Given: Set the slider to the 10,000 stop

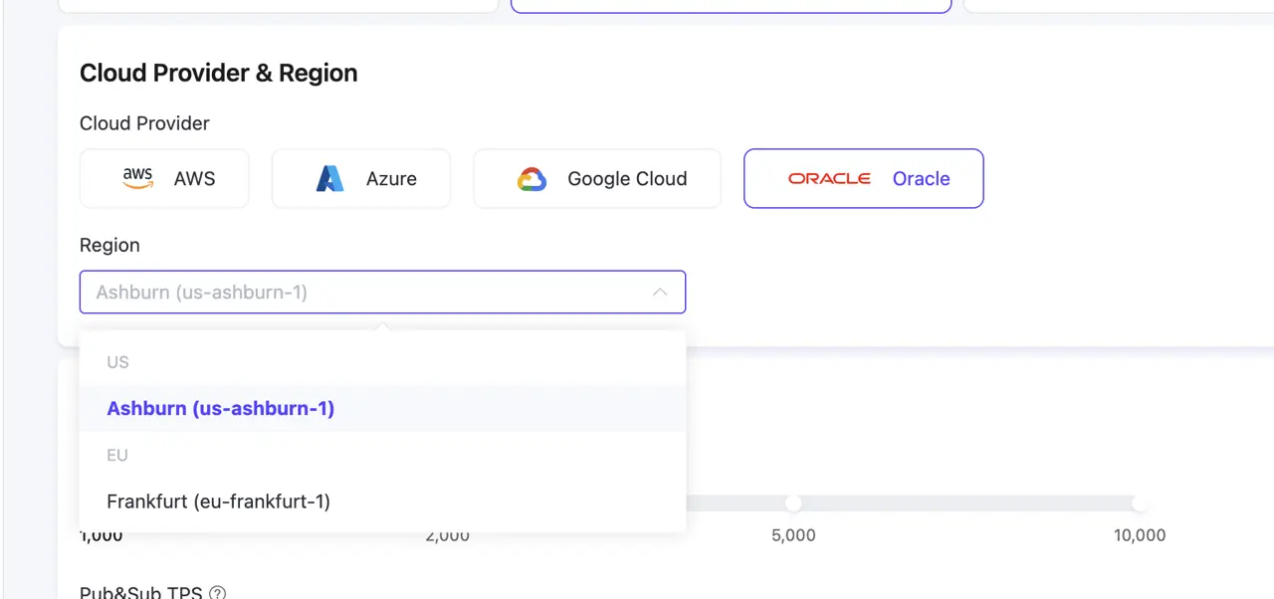Looking at the screenshot, I should pyautogui.click(x=1140, y=503).
